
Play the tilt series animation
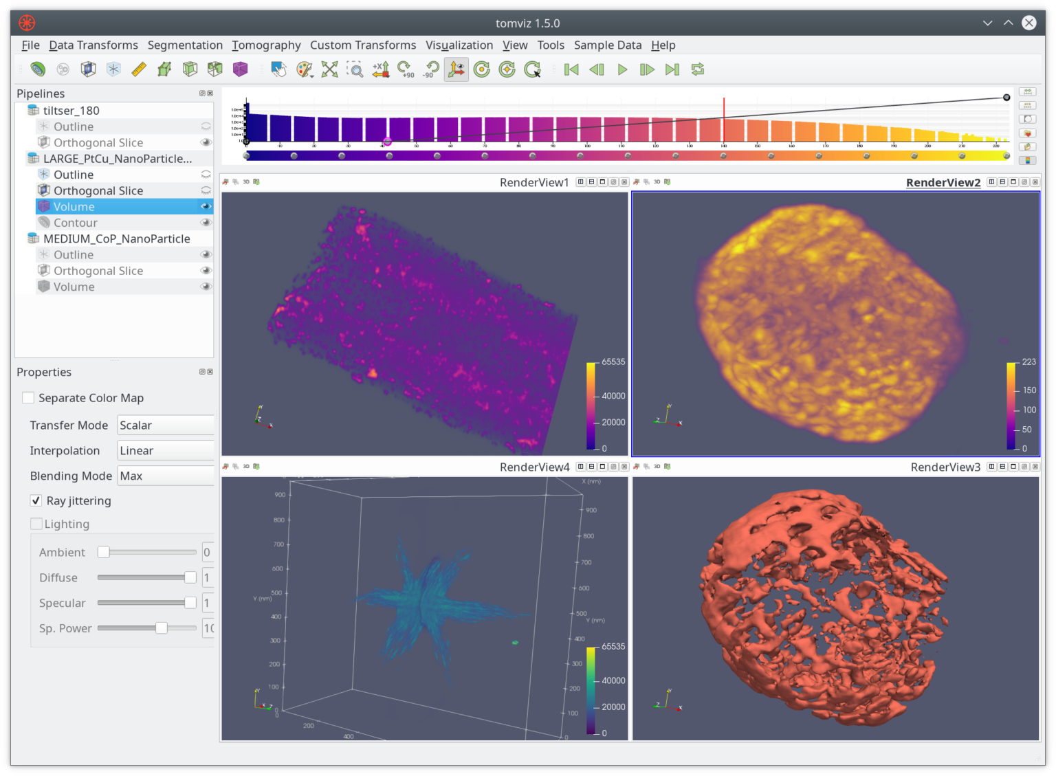621,69
